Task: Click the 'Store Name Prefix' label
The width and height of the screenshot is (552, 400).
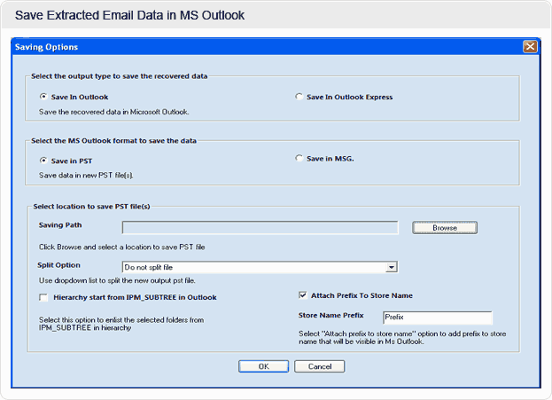Action: point(330,315)
